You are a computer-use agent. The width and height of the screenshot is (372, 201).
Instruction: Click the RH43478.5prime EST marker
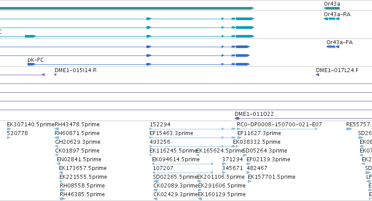(57, 129)
